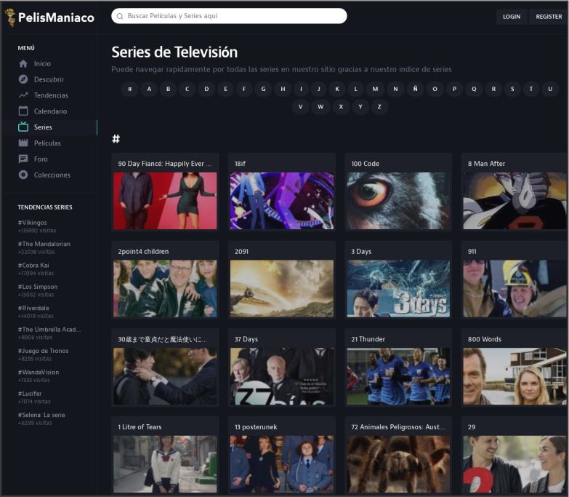Viewport: 569px width, 497px height.
Task: Open the #Vikingos trending series link
Action: click(33, 223)
